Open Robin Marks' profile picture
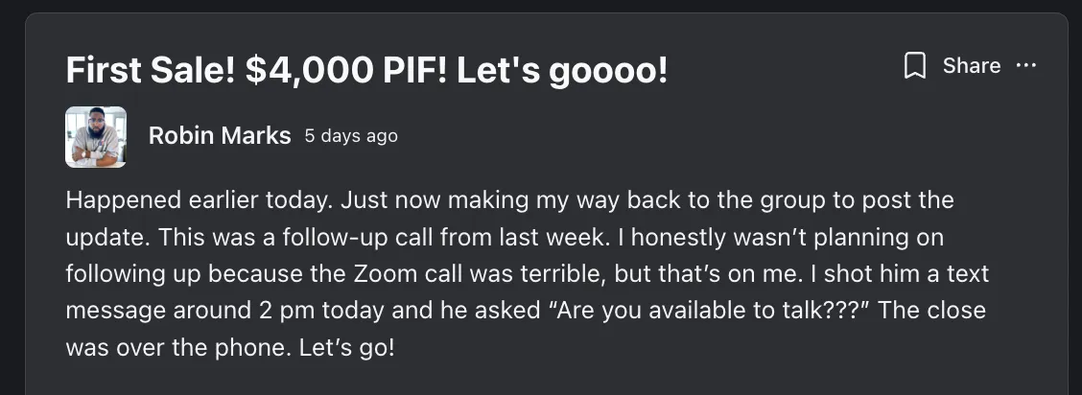1082x395 pixels. tap(96, 137)
